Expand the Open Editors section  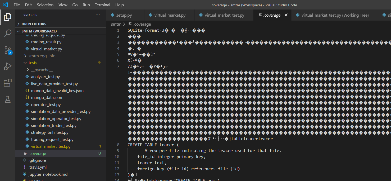[x=61, y=24]
